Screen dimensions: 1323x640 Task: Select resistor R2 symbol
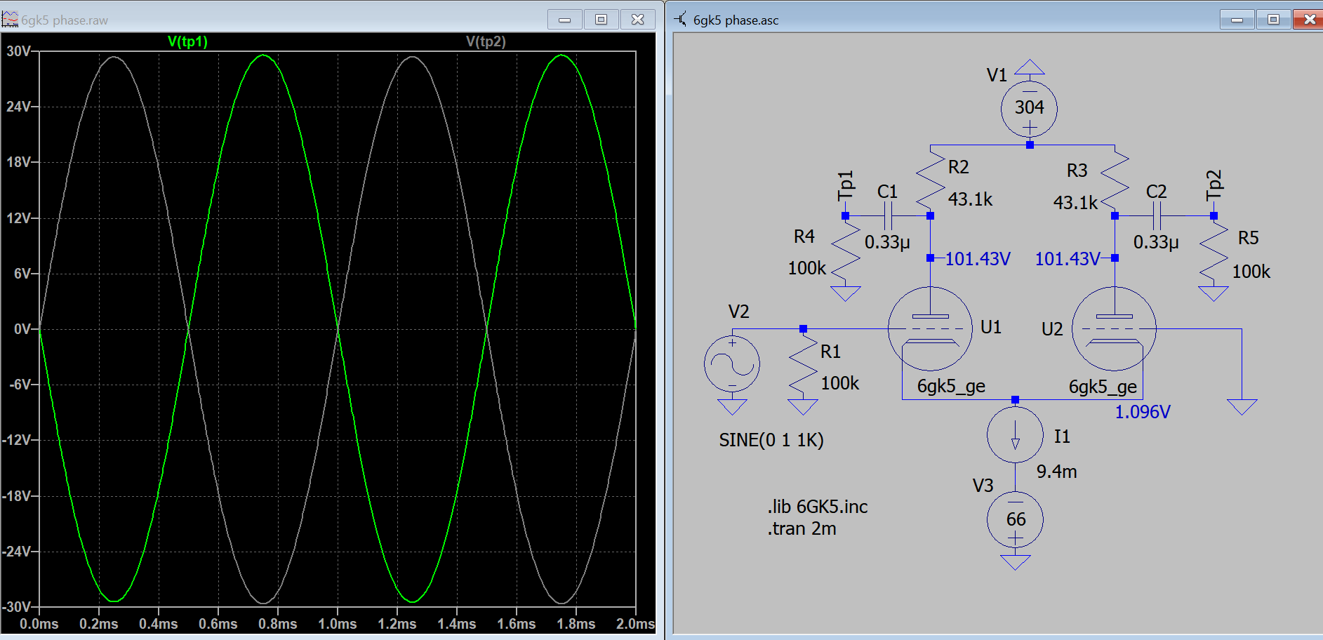(x=931, y=180)
